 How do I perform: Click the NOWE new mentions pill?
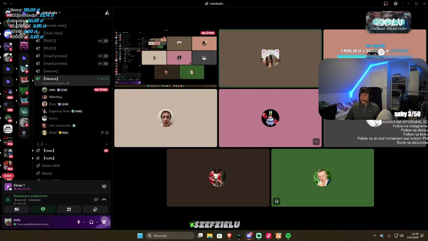[x=8, y=176]
